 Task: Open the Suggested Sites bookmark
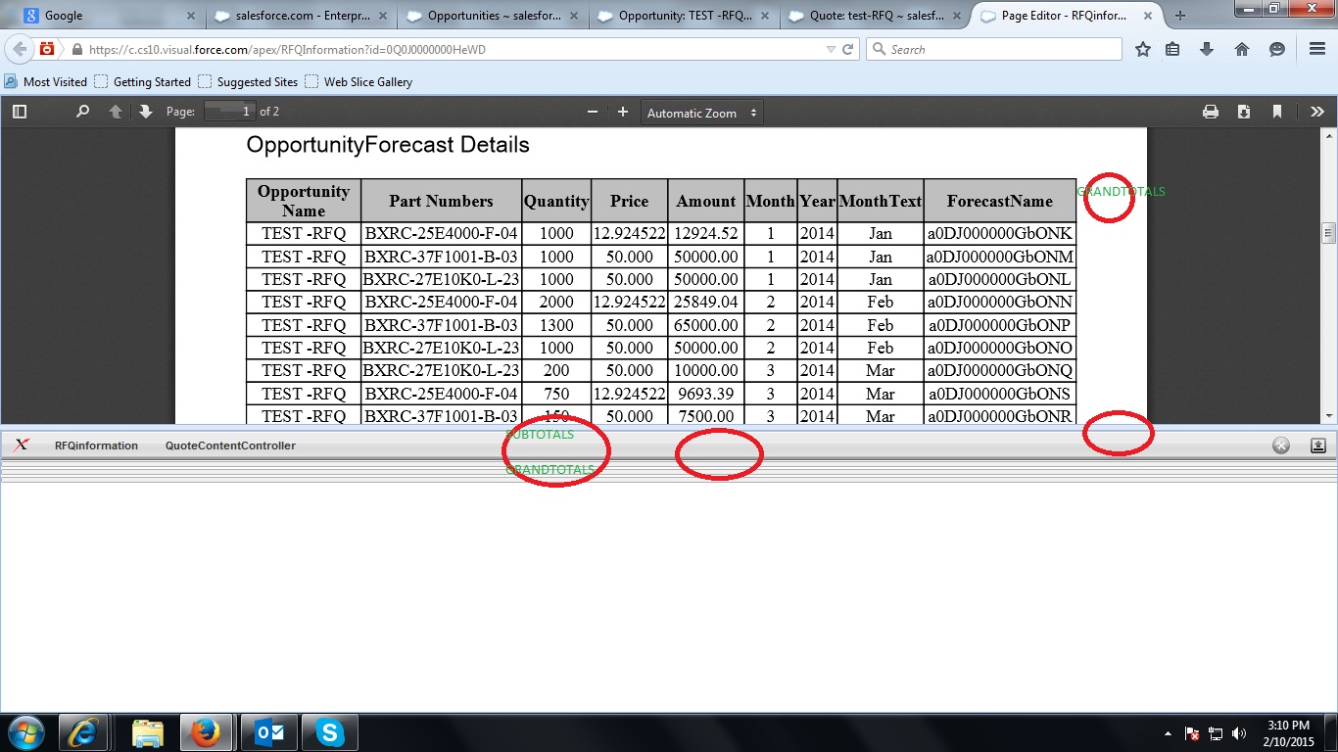pos(249,82)
